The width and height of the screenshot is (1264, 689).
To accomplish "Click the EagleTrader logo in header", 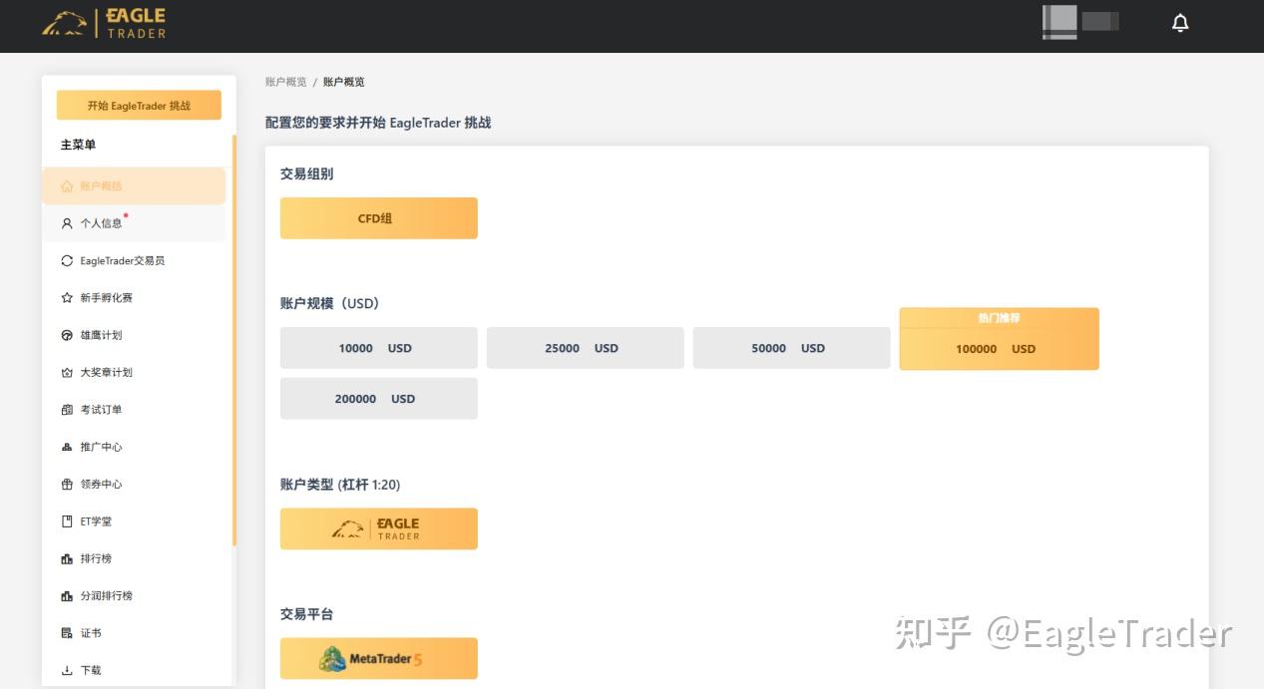I will [104, 23].
